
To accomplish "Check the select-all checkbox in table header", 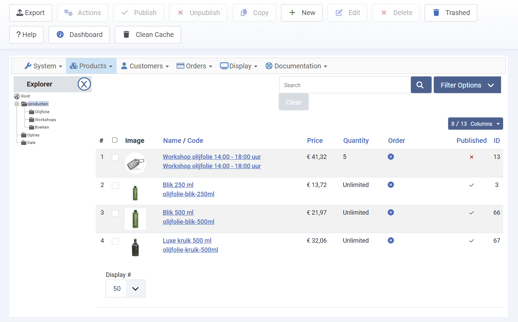I will pyautogui.click(x=115, y=140).
